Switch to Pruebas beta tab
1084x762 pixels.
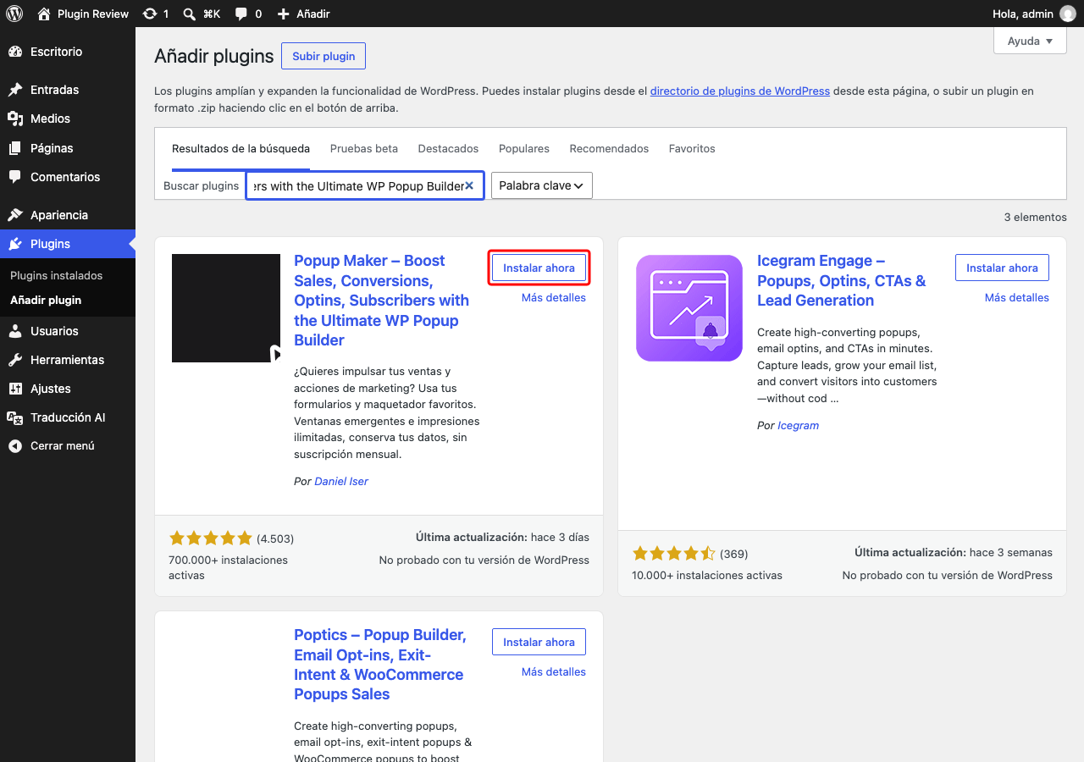click(364, 148)
